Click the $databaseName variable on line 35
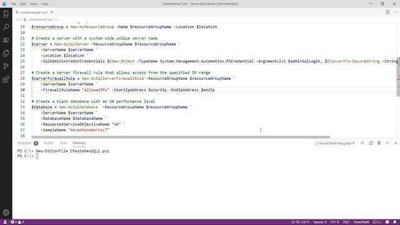 (x=87, y=118)
